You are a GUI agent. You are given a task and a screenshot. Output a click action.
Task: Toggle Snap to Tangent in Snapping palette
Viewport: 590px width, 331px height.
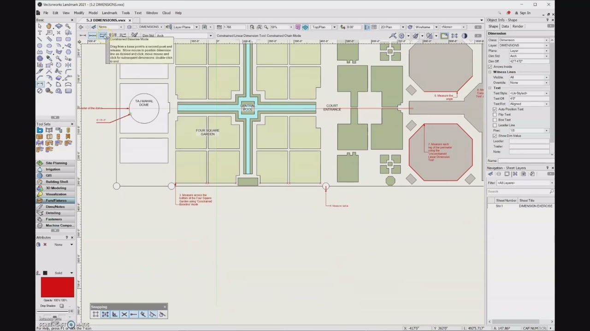pos(162,314)
